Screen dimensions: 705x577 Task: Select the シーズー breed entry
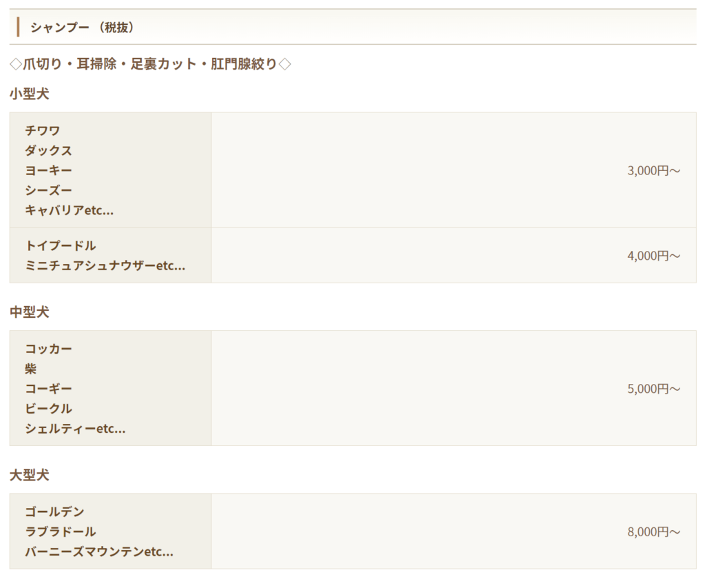pos(48,190)
